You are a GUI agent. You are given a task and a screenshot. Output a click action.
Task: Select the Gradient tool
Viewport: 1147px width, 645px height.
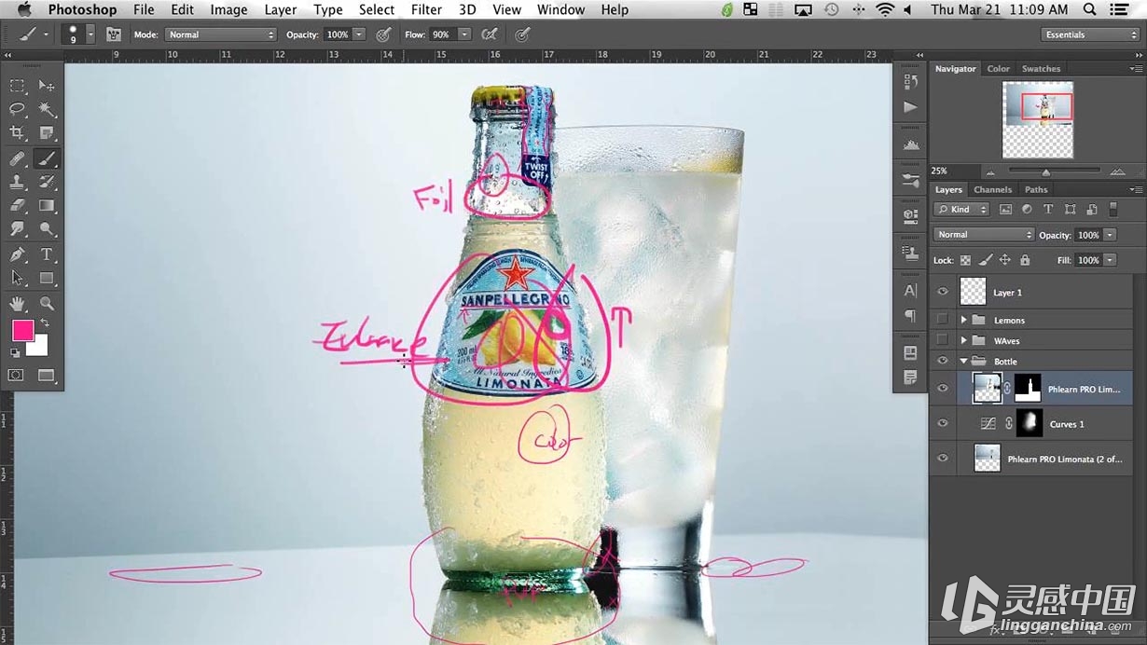coord(47,206)
